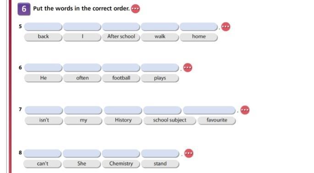314x173 pixels.
Task: Pick the 'football' word tile
Action: click(x=121, y=78)
